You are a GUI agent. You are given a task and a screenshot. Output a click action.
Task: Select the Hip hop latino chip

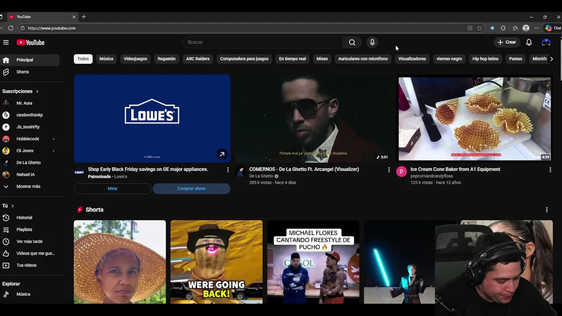[485, 59]
